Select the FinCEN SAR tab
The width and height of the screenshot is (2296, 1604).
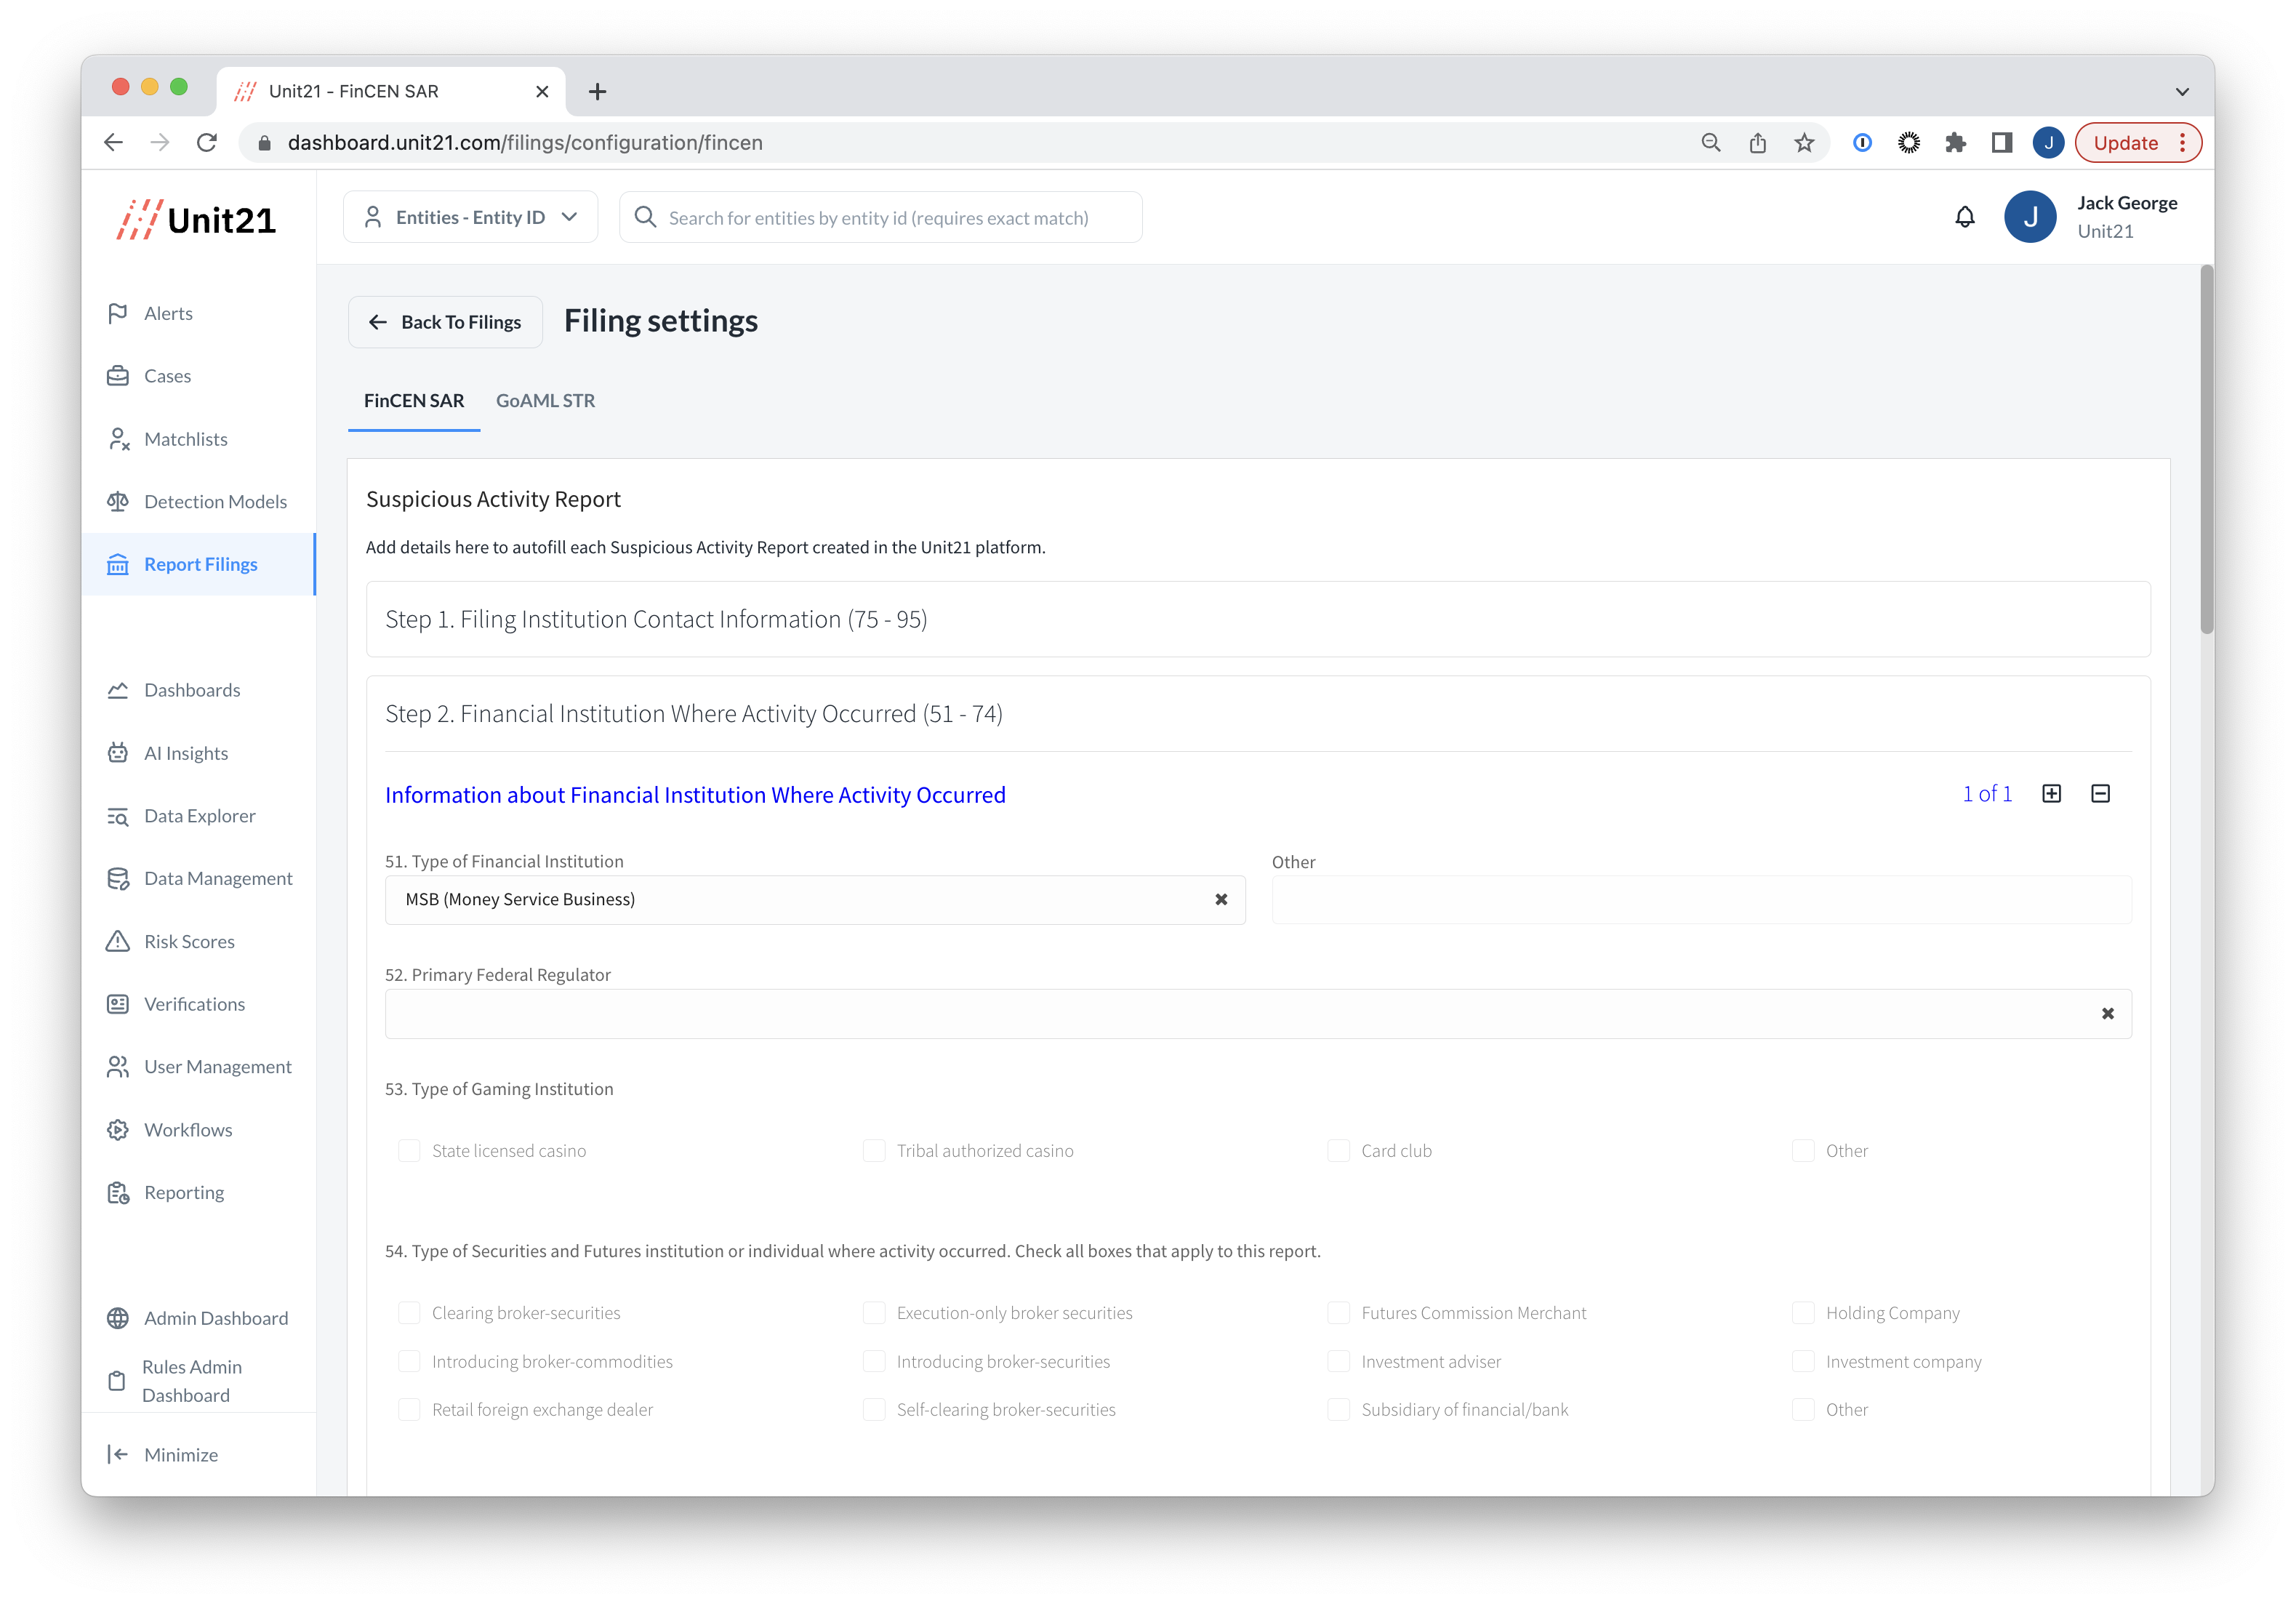[x=413, y=401]
